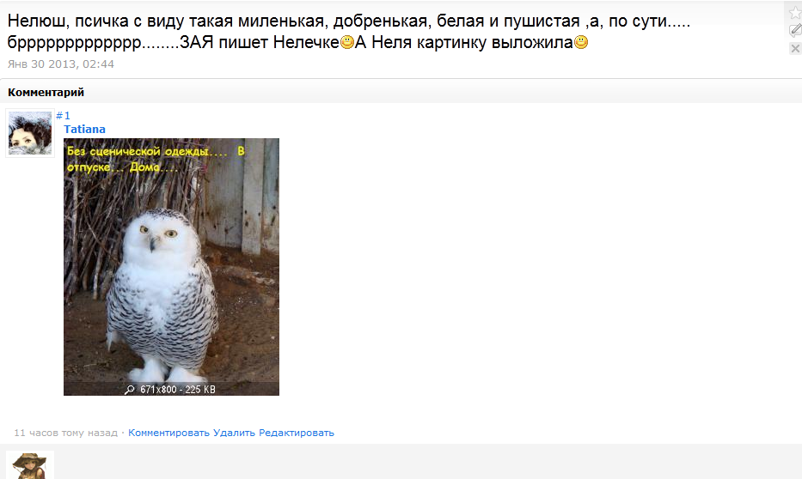
Task: Delete the post with the X icon
Action: [795, 49]
